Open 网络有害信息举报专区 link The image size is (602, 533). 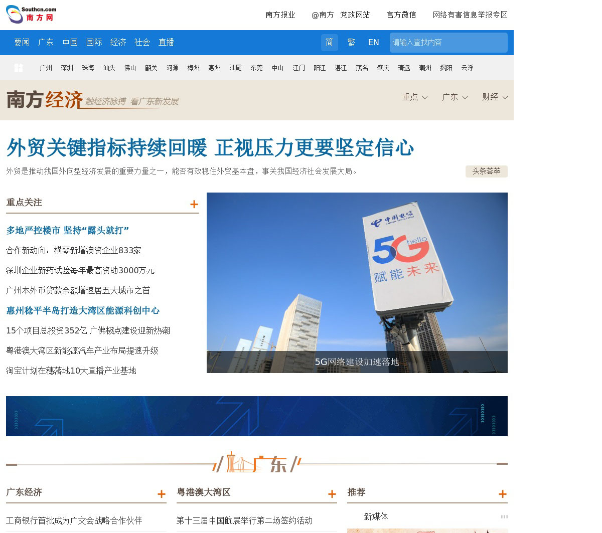470,15
